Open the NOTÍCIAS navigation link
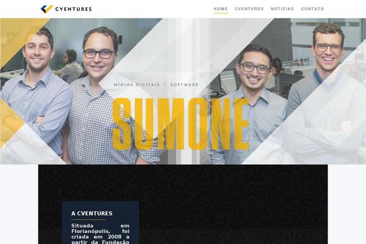This screenshot has height=244, width=366. coord(282,9)
